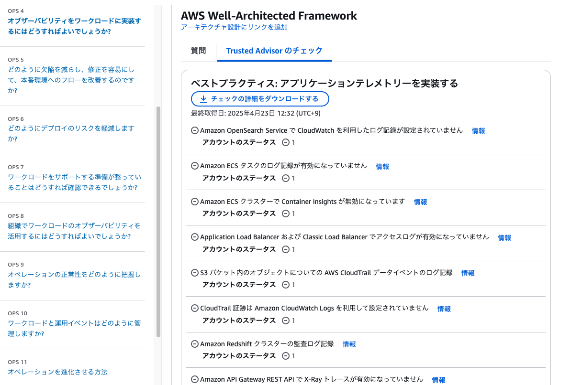Open OPS 5 欠陥を減らし question in sidebar

coord(71,80)
